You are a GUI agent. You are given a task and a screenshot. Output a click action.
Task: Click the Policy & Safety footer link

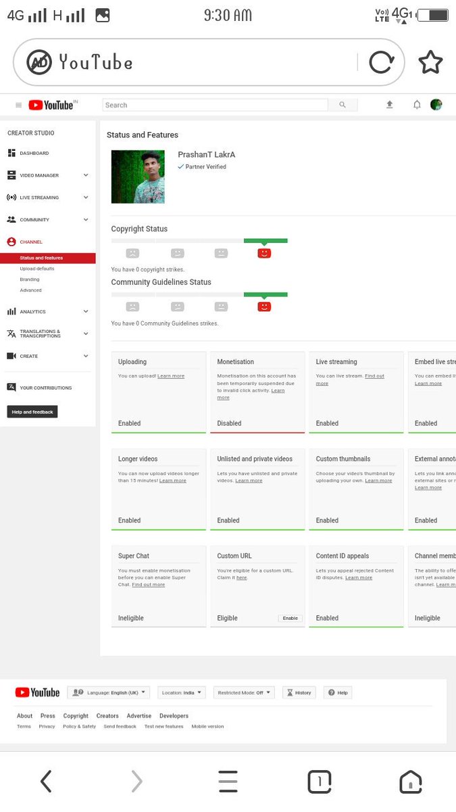coord(80,727)
